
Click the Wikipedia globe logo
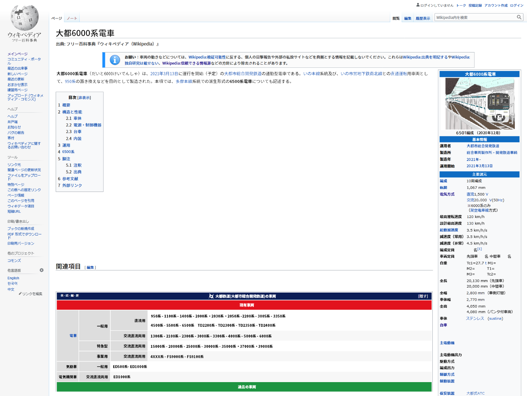(24, 19)
